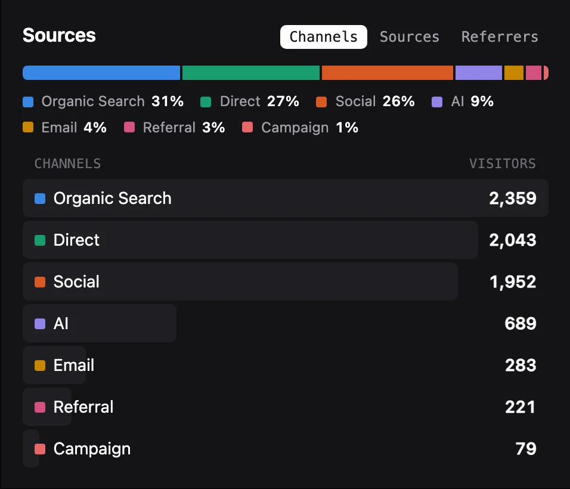Click the Campaign 1% legend entry

pos(301,128)
